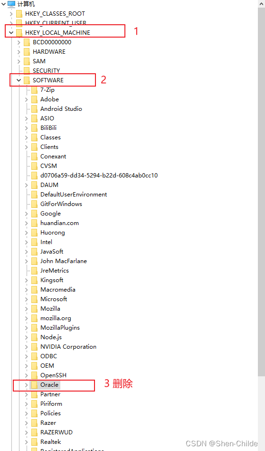This screenshot has height=451, width=265.
Task: Select the Oracle key label
Action: click(49, 385)
